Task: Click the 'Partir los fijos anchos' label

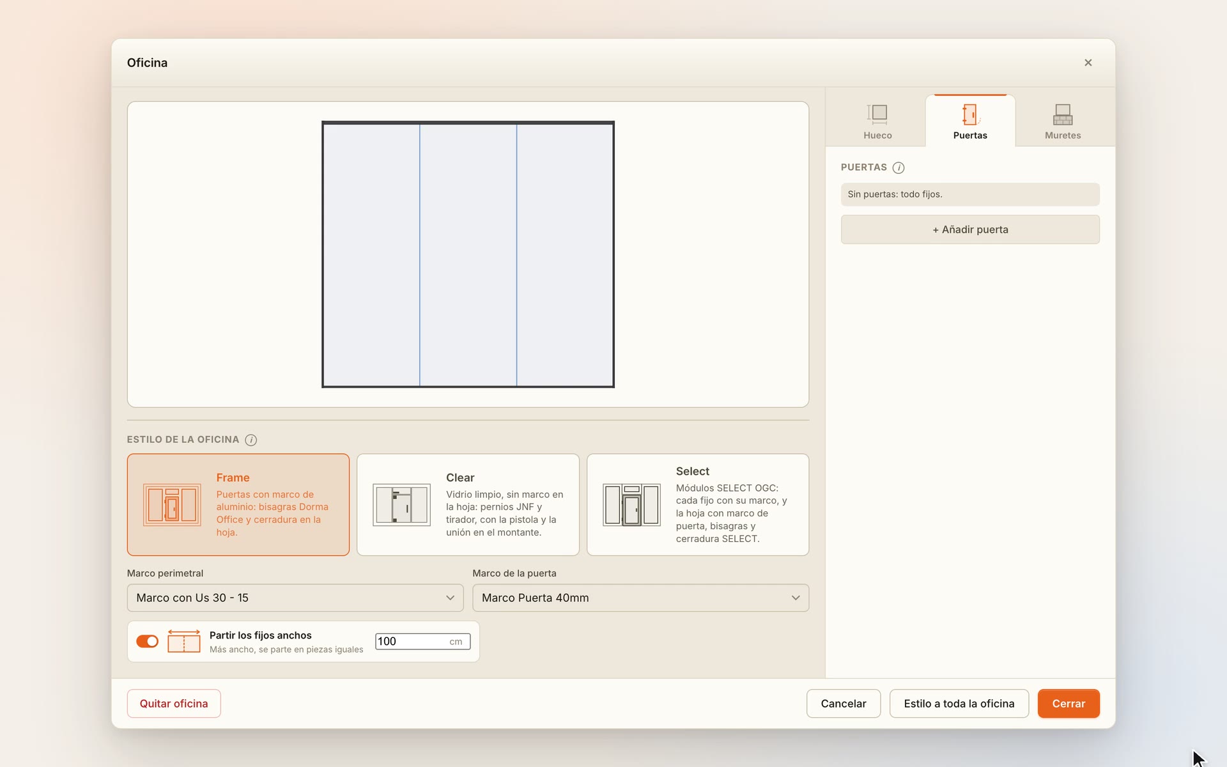Action: pos(261,635)
